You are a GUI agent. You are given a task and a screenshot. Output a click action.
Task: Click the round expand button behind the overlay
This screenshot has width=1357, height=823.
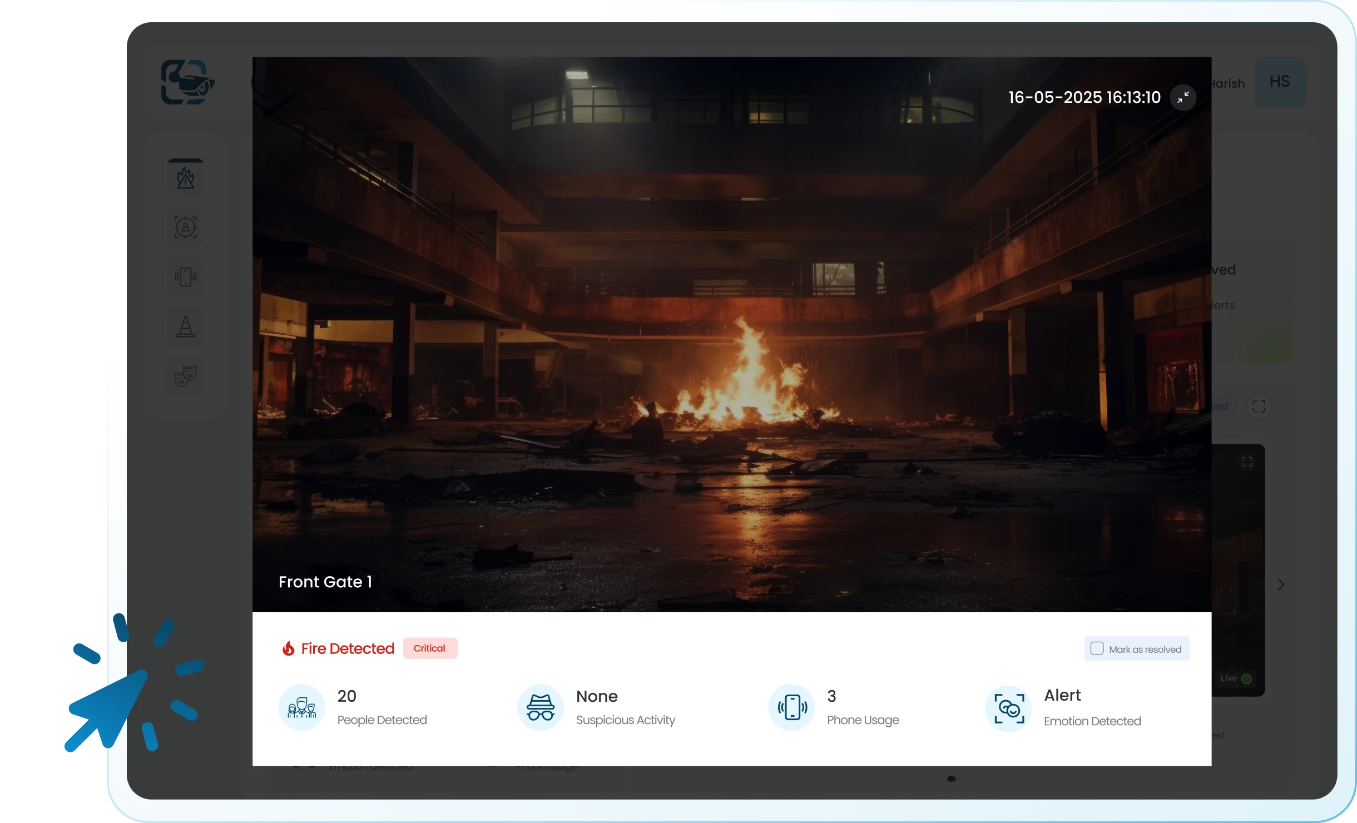click(1259, 406)
